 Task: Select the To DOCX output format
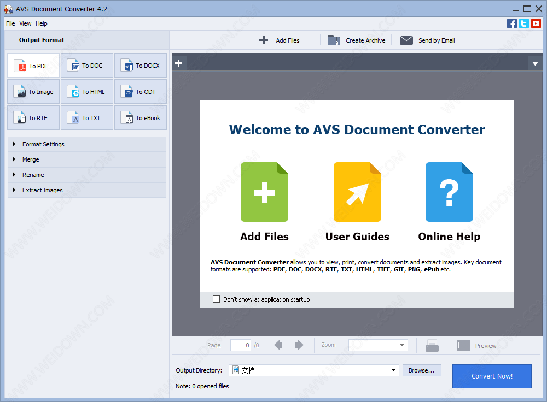141,66
